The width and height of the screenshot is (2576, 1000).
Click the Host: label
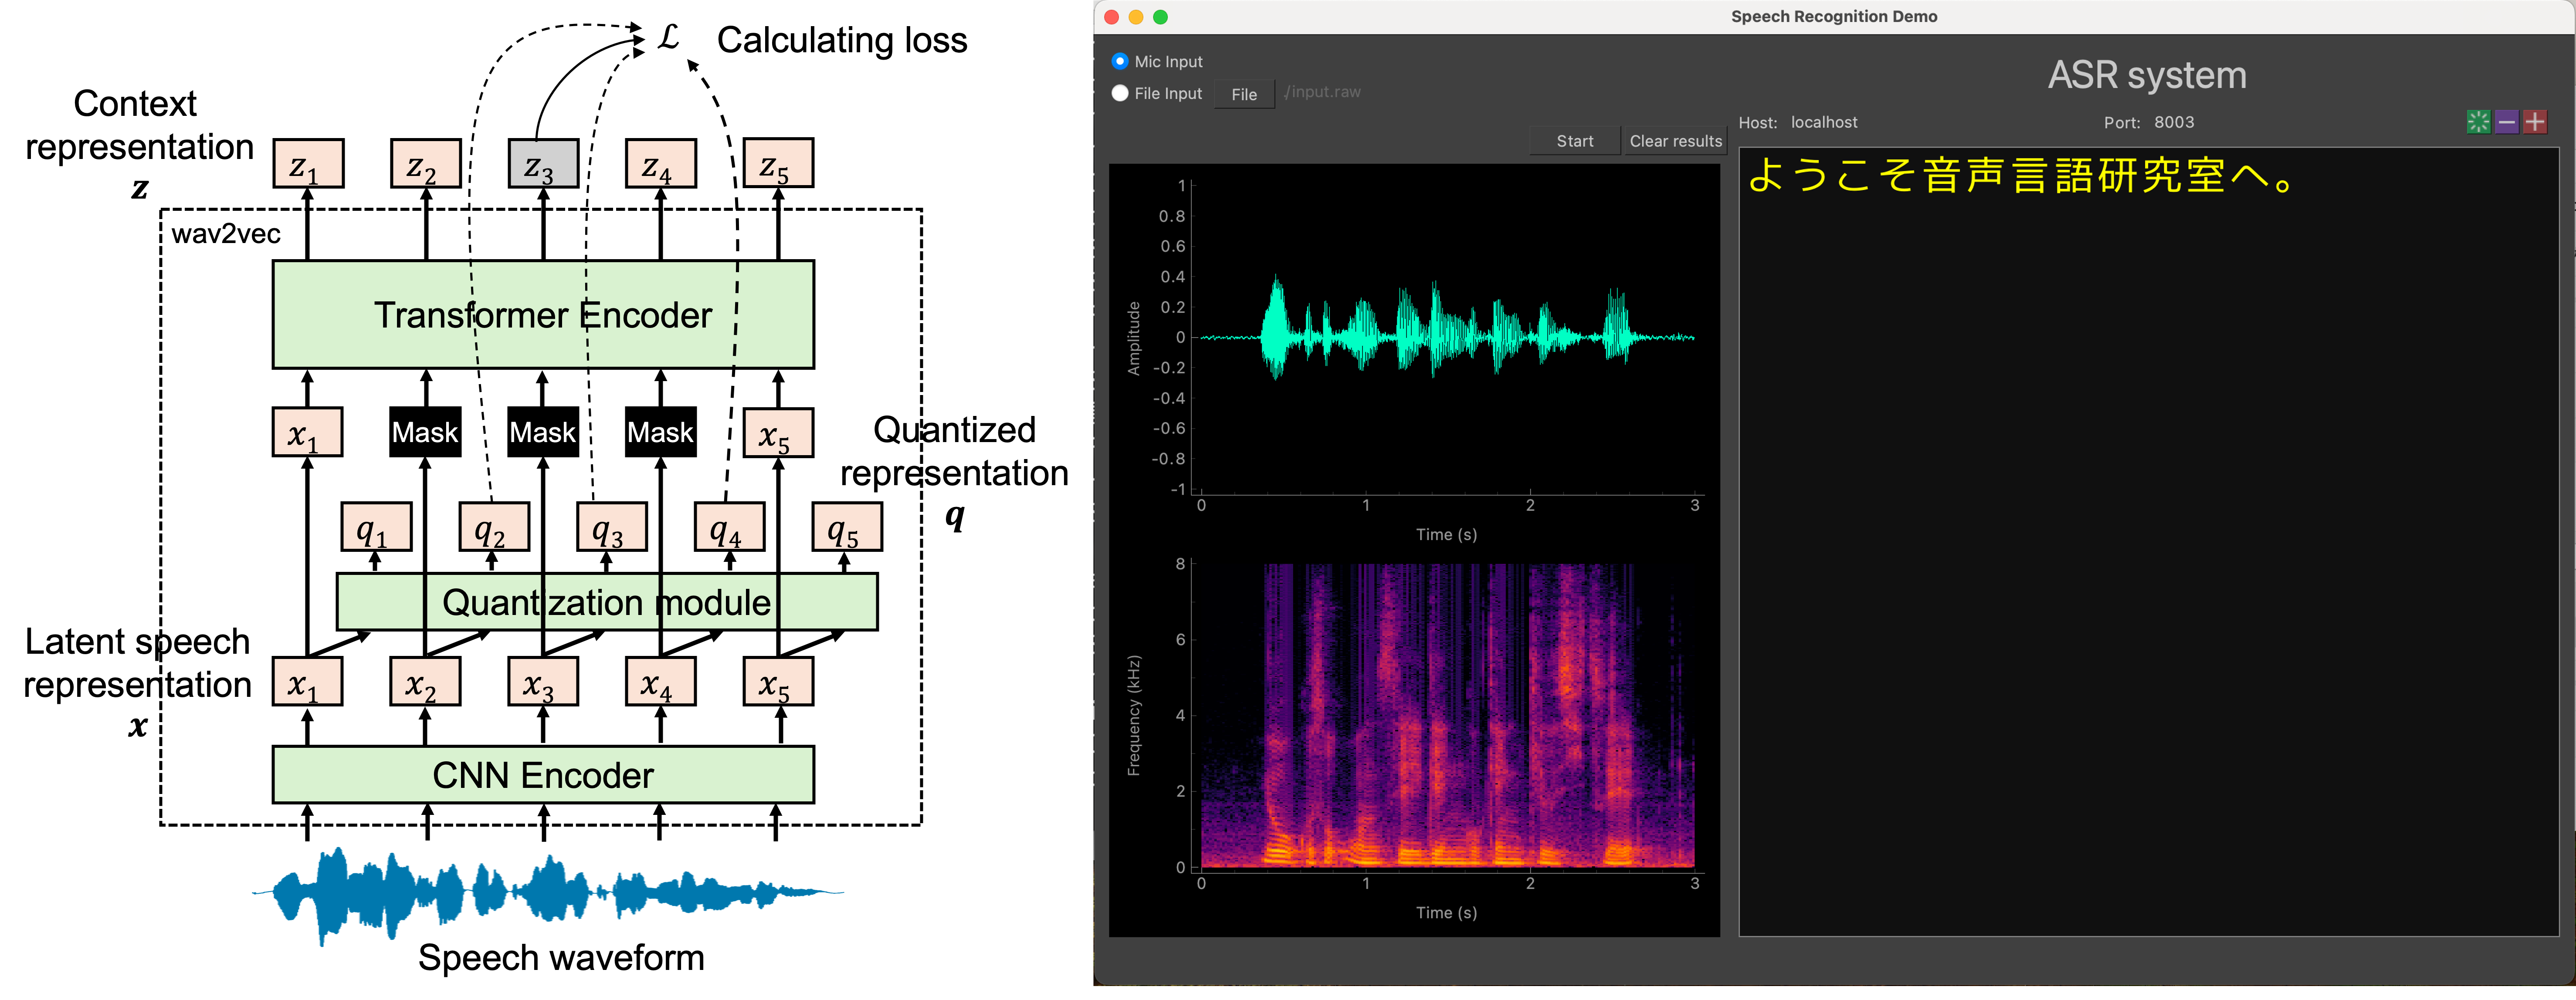click(x=1758, y=122)
